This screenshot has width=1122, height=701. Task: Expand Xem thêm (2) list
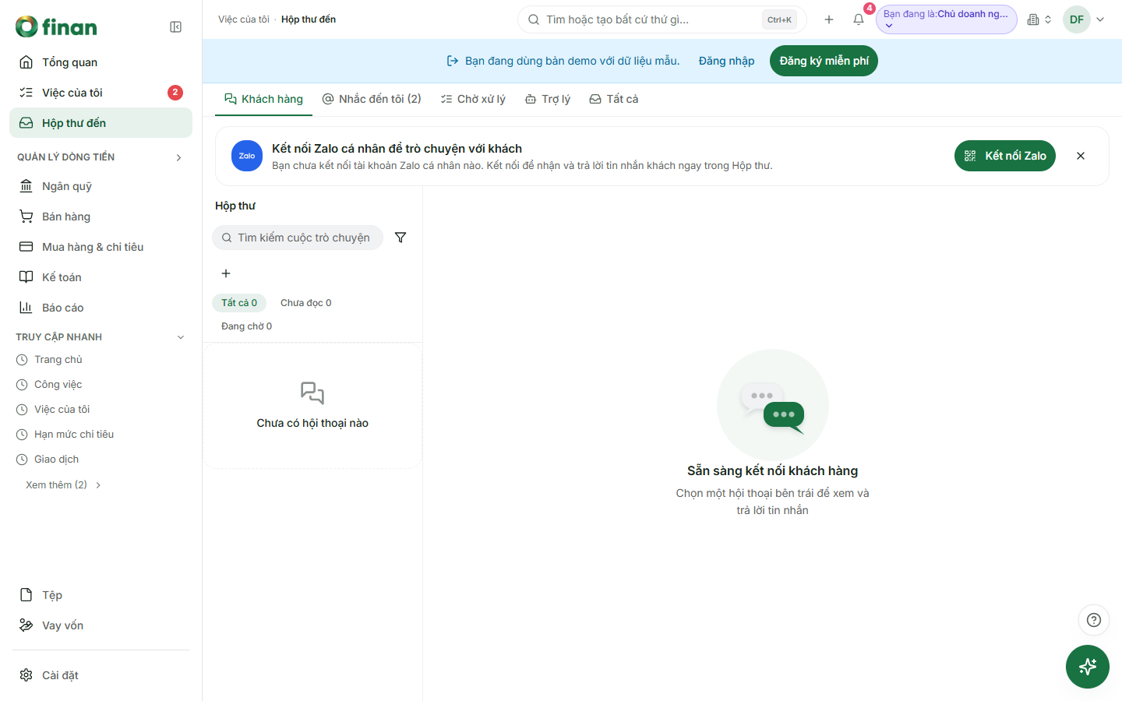[63, 485]
